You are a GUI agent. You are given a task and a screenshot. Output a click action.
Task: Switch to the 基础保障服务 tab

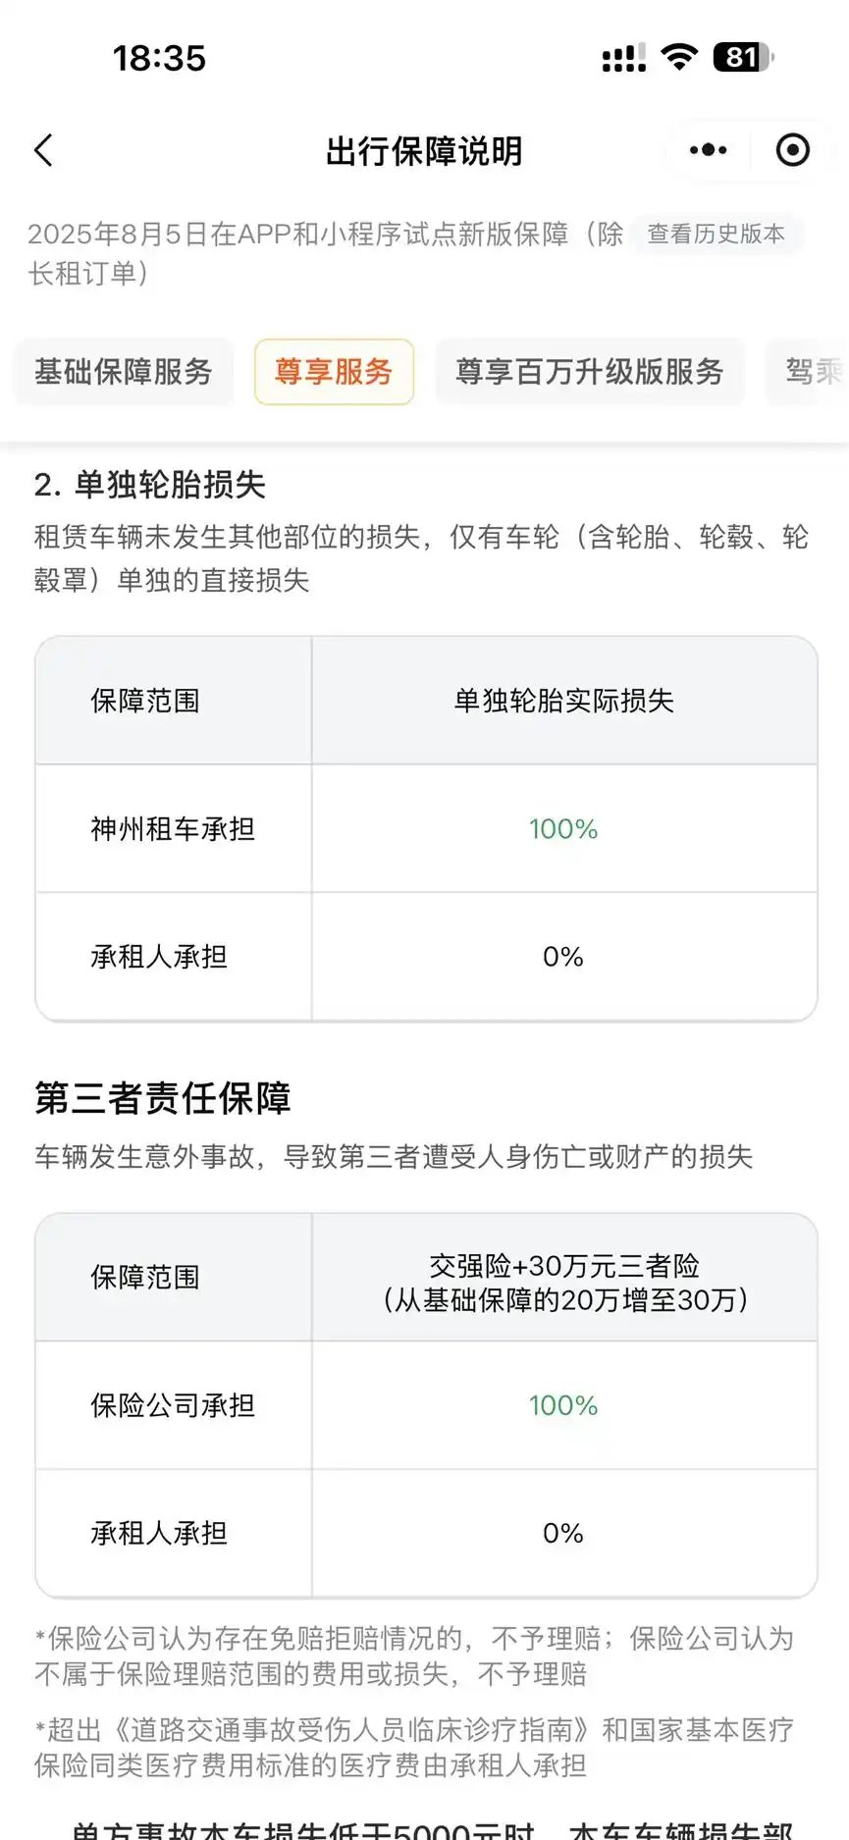[x=123, y=372]
